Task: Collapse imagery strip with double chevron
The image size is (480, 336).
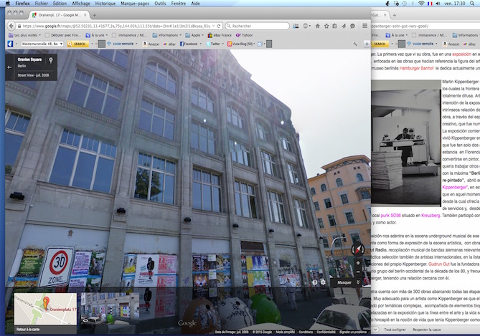Action: pyautogui.click(x=358, y=282)
